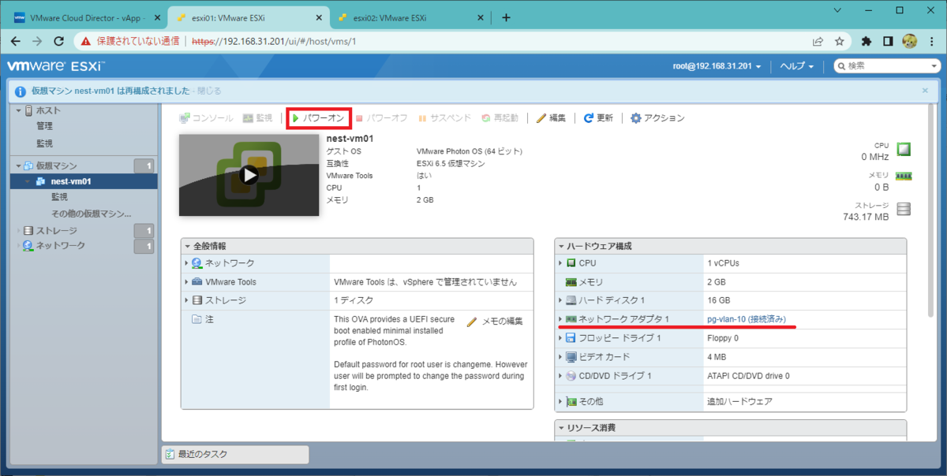Click the browser Back arrow
Image resolution: width=947 pixels, height=476 pixels.
point(16,41)
